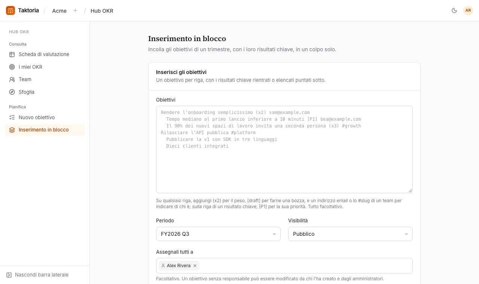Image resolution: width=479 pixels, height=284 pixels.
Task: Go to the Hub OKR breadcrumb
Action: pyautogui.click(x=102, y=11)
